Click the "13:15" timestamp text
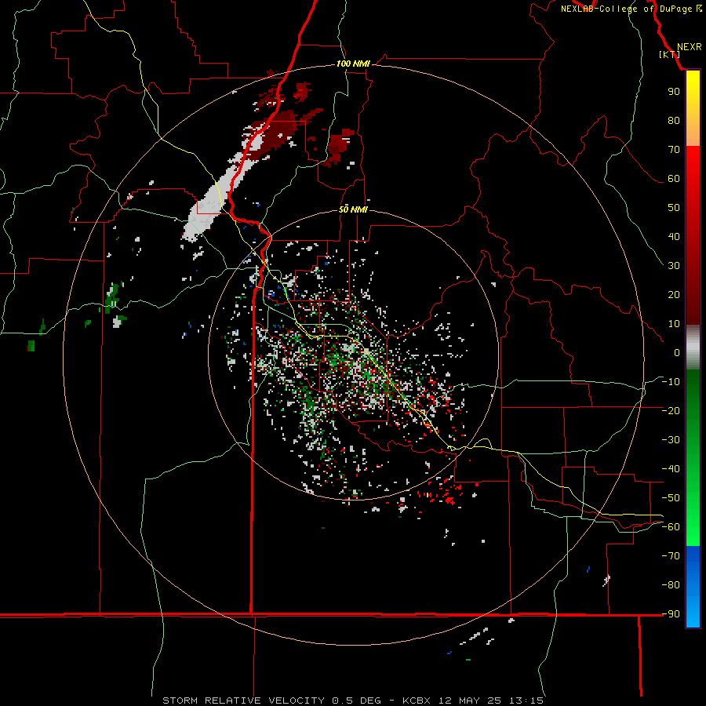This screenshot has width=706, height=706. click(526, 701)
